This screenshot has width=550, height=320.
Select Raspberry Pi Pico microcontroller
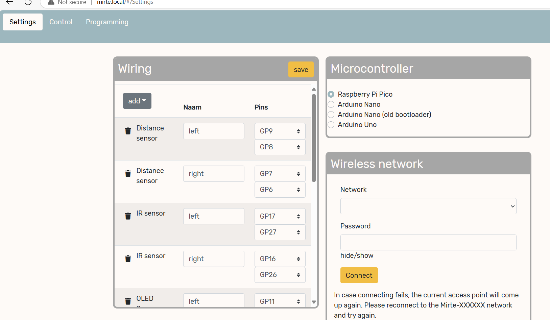(x=331, y=94)
